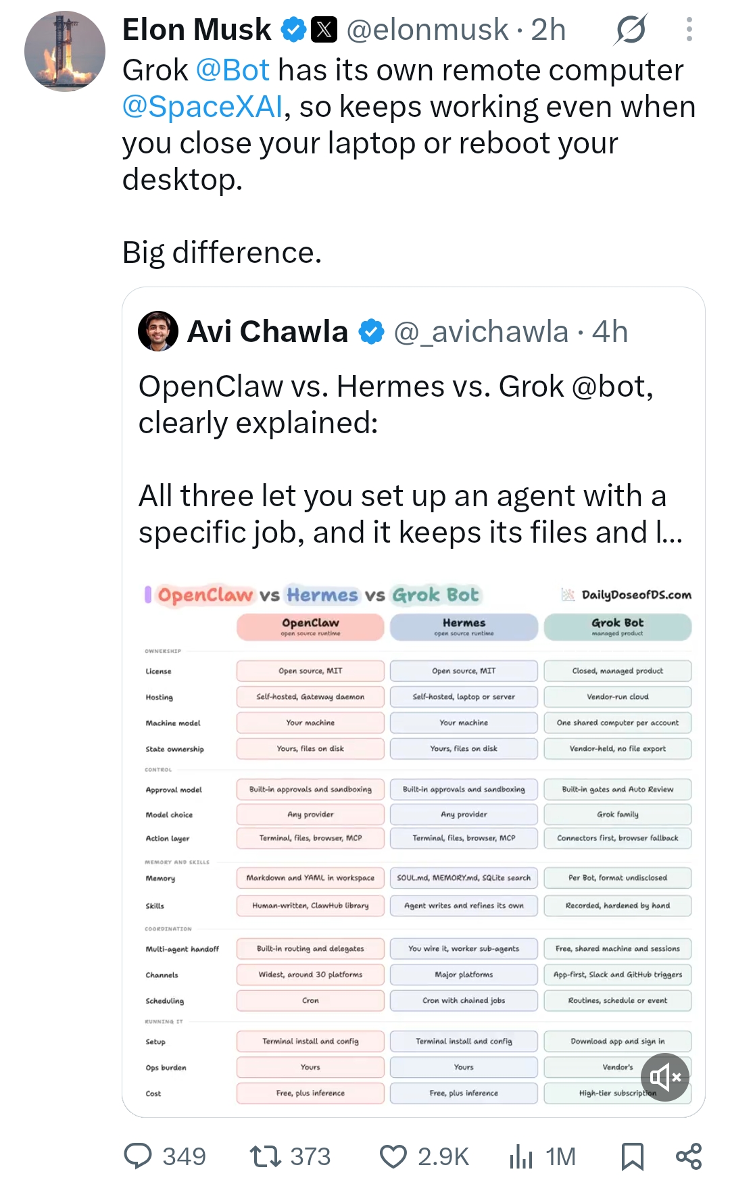
Task: Open the @_avichawla handle in quoted post
Action: (481, 332)
